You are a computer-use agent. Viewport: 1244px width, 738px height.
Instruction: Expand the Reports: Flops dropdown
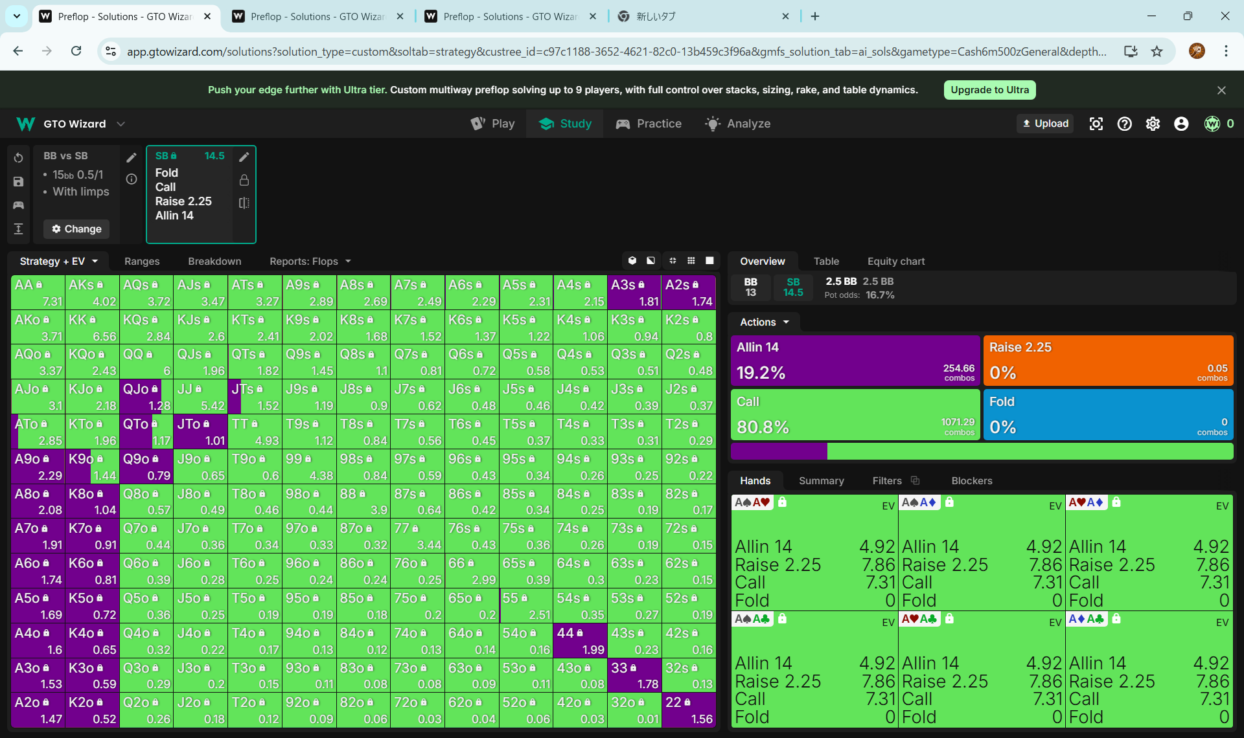coord(310,261)
